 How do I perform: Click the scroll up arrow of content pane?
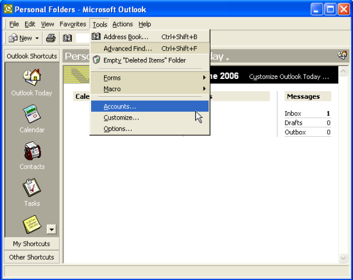click(x=343, y=71)
